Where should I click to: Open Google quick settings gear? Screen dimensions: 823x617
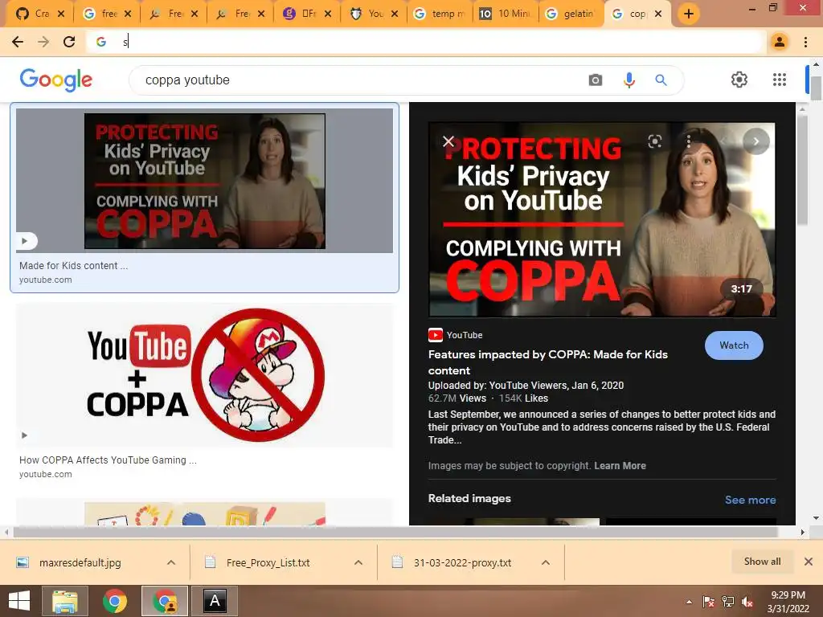coord(739,80)
